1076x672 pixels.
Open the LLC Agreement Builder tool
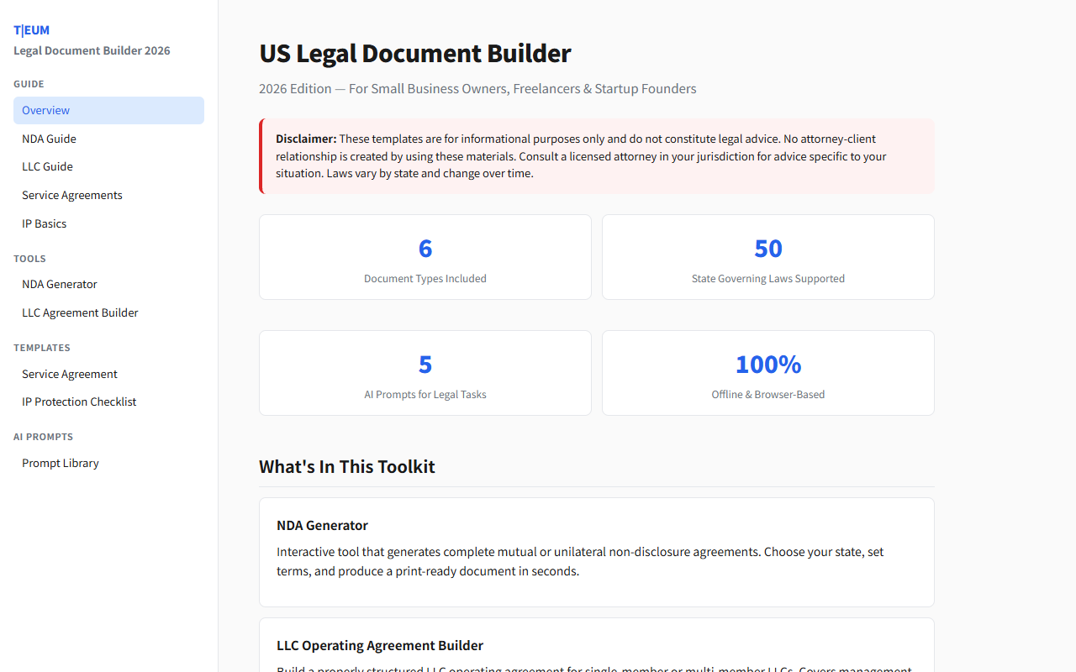tap(80, 312)
